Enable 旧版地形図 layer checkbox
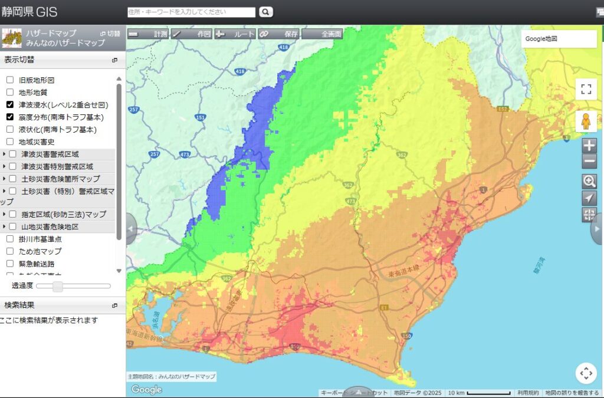This screenshot has width=604, height=398. pos(10,80)
